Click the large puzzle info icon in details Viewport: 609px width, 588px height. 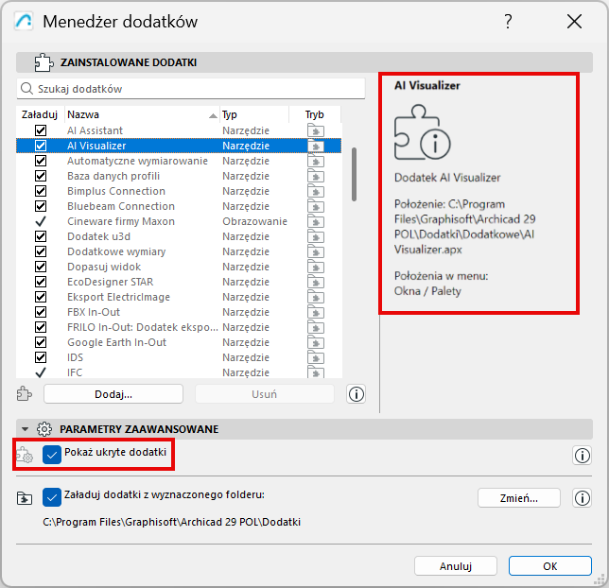pos(422,132)
